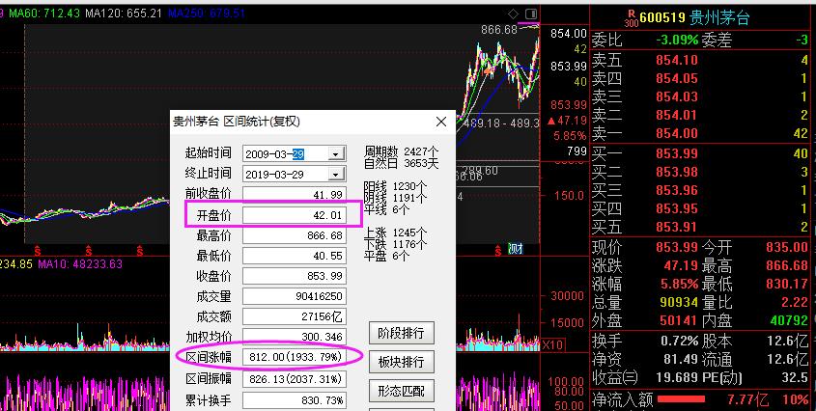The height and width of the screenshot is (411, 816).
Task: Click the 卖一 price 854.00
Action: [x=677, y=133]
